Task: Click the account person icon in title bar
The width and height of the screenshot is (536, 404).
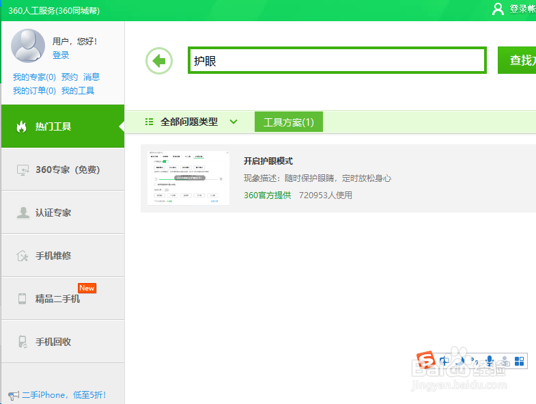Action: coord(498,10)
